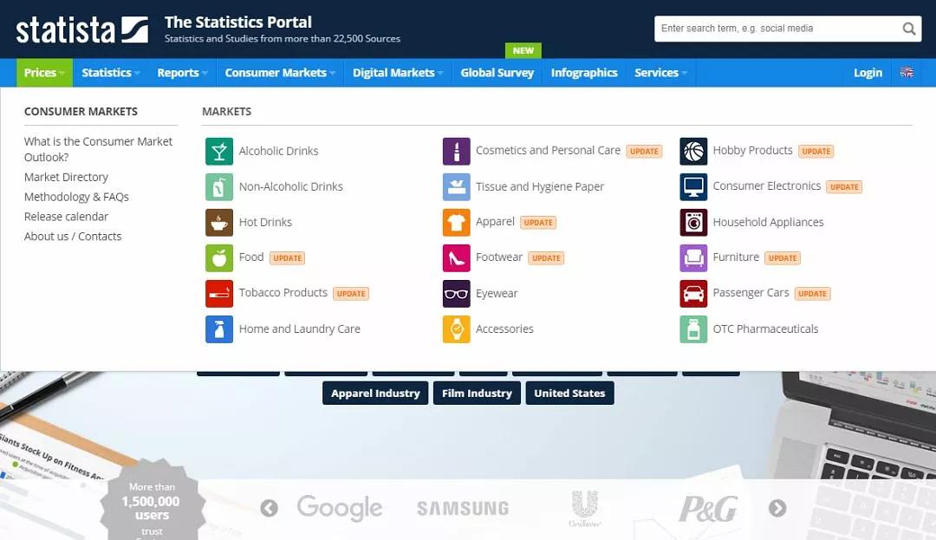Expand the Consumer Markets dropdown menu
The width and height of the screenshot is (936, 540).
pos(280,73)
